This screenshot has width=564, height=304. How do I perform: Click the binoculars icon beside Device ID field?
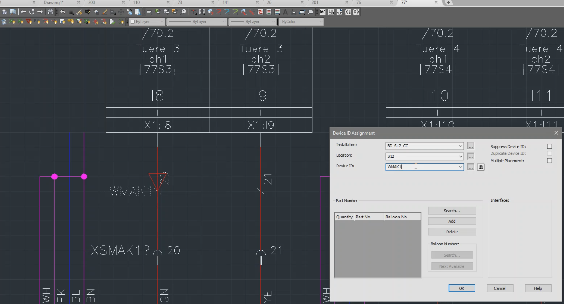pyautogui.click(x=481, y=167)
